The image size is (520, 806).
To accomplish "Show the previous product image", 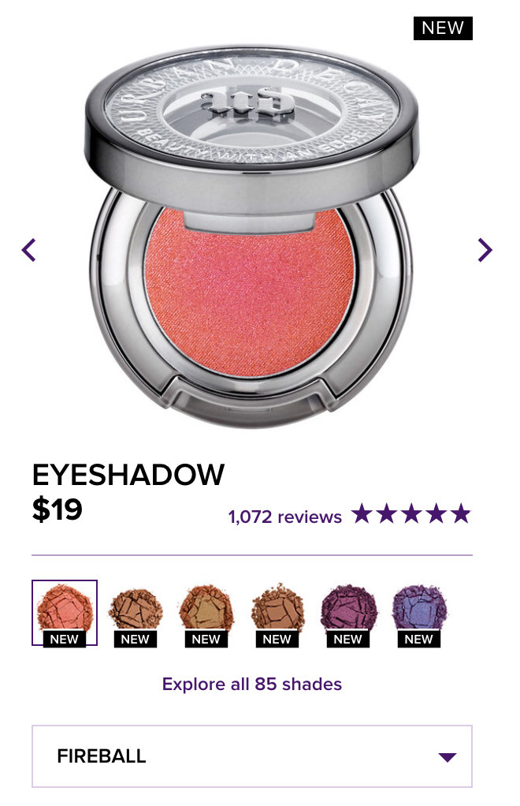I will tap(28, 250).
